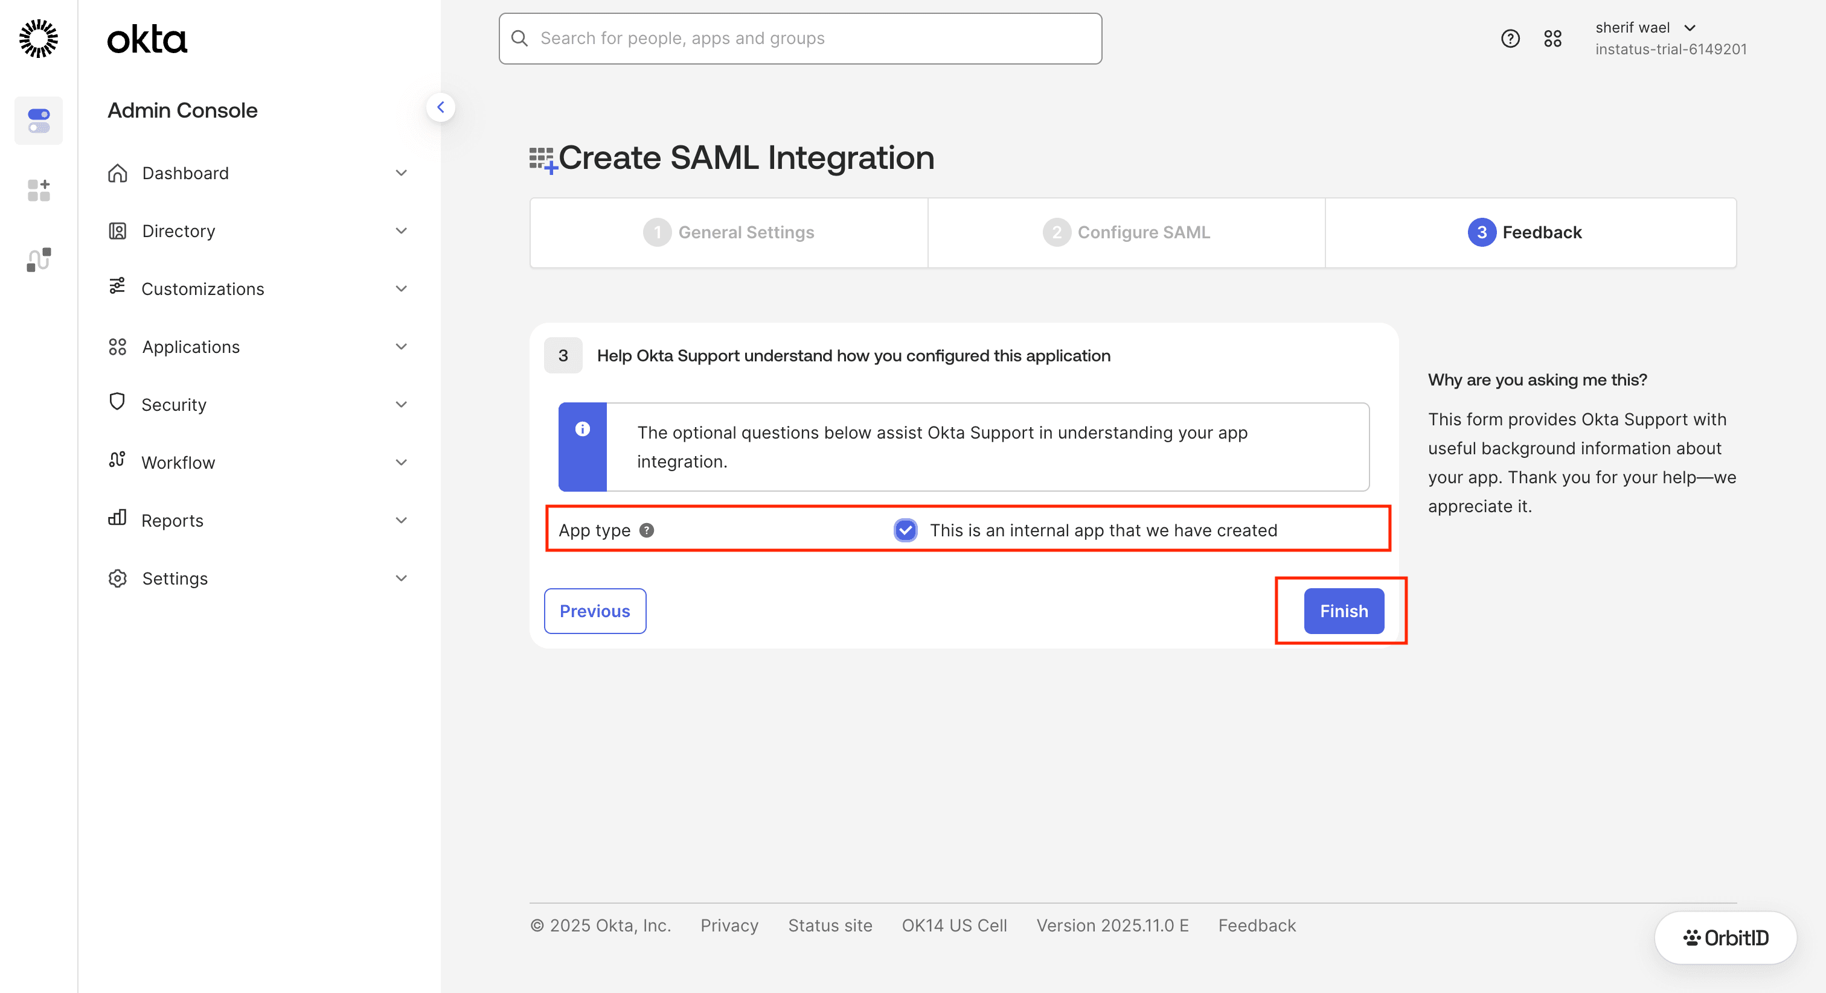Click the 'Version 2025.11.0 E' footer text
The height and width of the screenshot is (993, 1826).
[x=1112, y=925]
